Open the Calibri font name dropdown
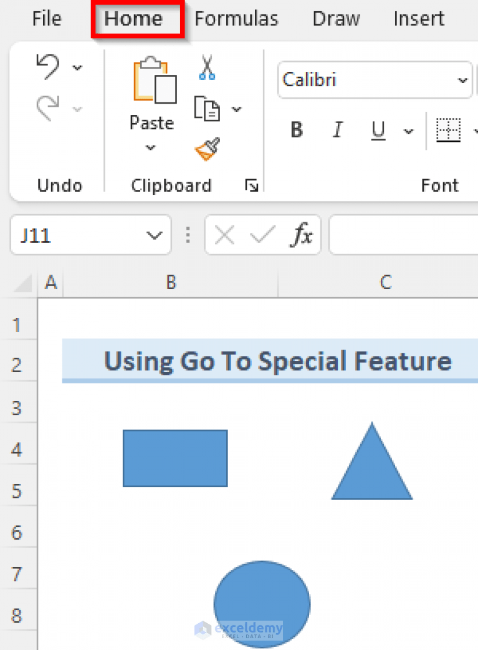The width and height of the screenshot is (478, 650). [463, 80]
